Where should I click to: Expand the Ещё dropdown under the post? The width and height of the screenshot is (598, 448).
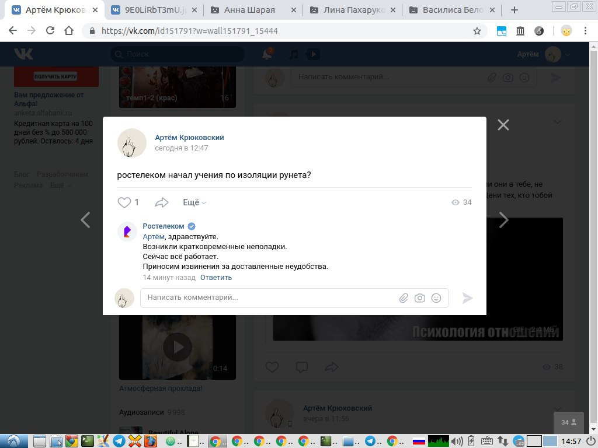[194, 202]
